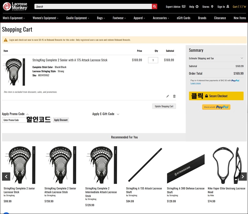Click StringKing A 155 Attack Lacrosse Shaft title

144,190
